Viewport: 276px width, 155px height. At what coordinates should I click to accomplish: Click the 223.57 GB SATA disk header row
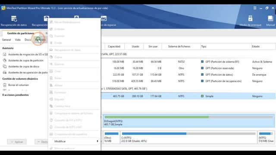(188, 54)
